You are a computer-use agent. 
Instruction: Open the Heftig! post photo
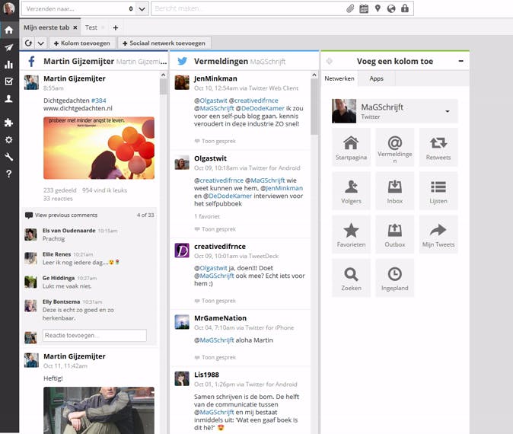coord(99,410)
